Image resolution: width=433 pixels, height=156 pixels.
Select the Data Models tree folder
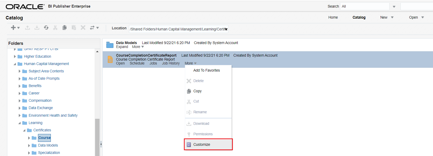pyautogui.click(x=48, y=145)
